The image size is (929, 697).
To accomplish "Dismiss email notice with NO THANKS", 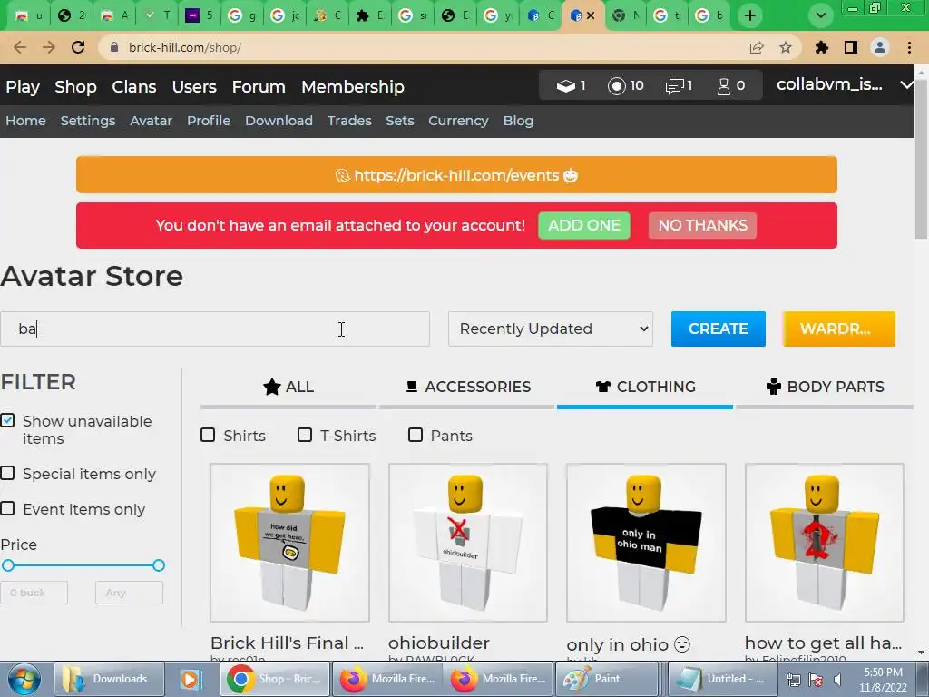I will click(703, 225).
